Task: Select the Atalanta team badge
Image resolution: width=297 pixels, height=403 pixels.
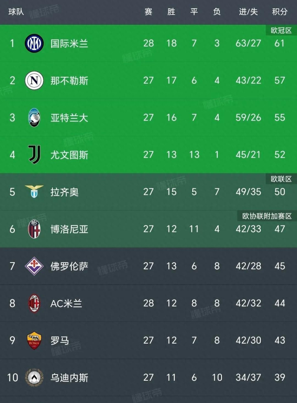Action: (34, 117)
